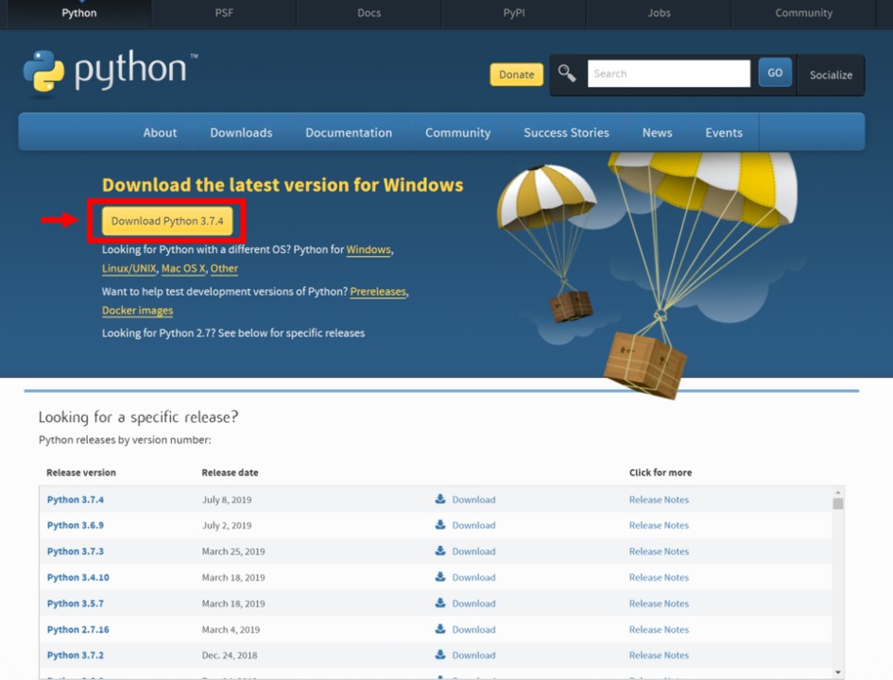This screenshot has height=680, width=893.
Task: Open Python 3.7.4 release version link
Action: click(76, 500)
